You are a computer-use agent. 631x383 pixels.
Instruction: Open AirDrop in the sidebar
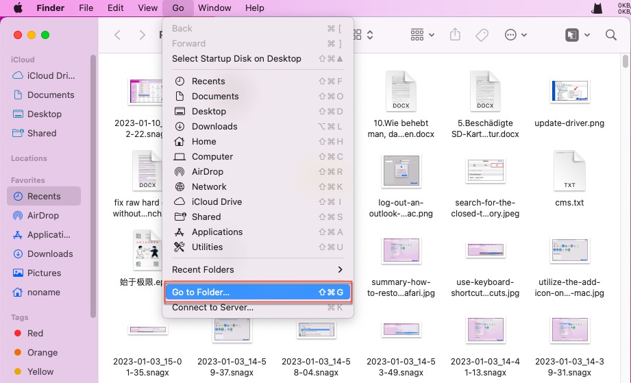(x=44, y=216)
